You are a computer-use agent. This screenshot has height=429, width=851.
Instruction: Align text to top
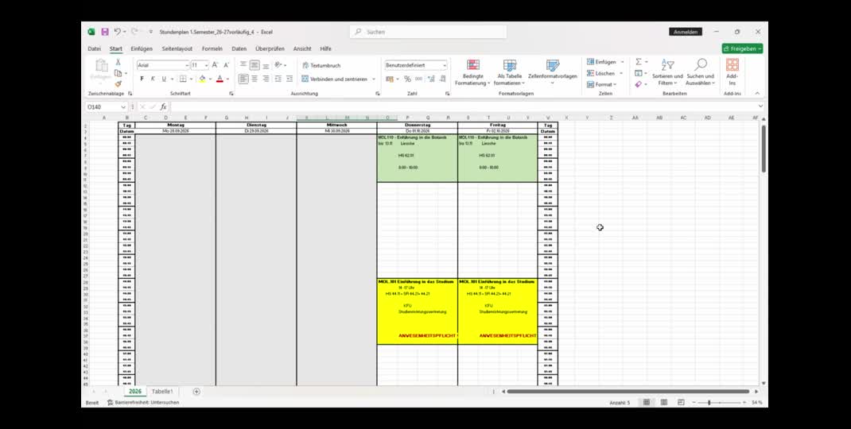pos(243,65)
